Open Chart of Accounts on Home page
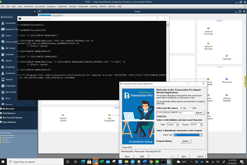The image size is (247, 165). coord(208,31)
